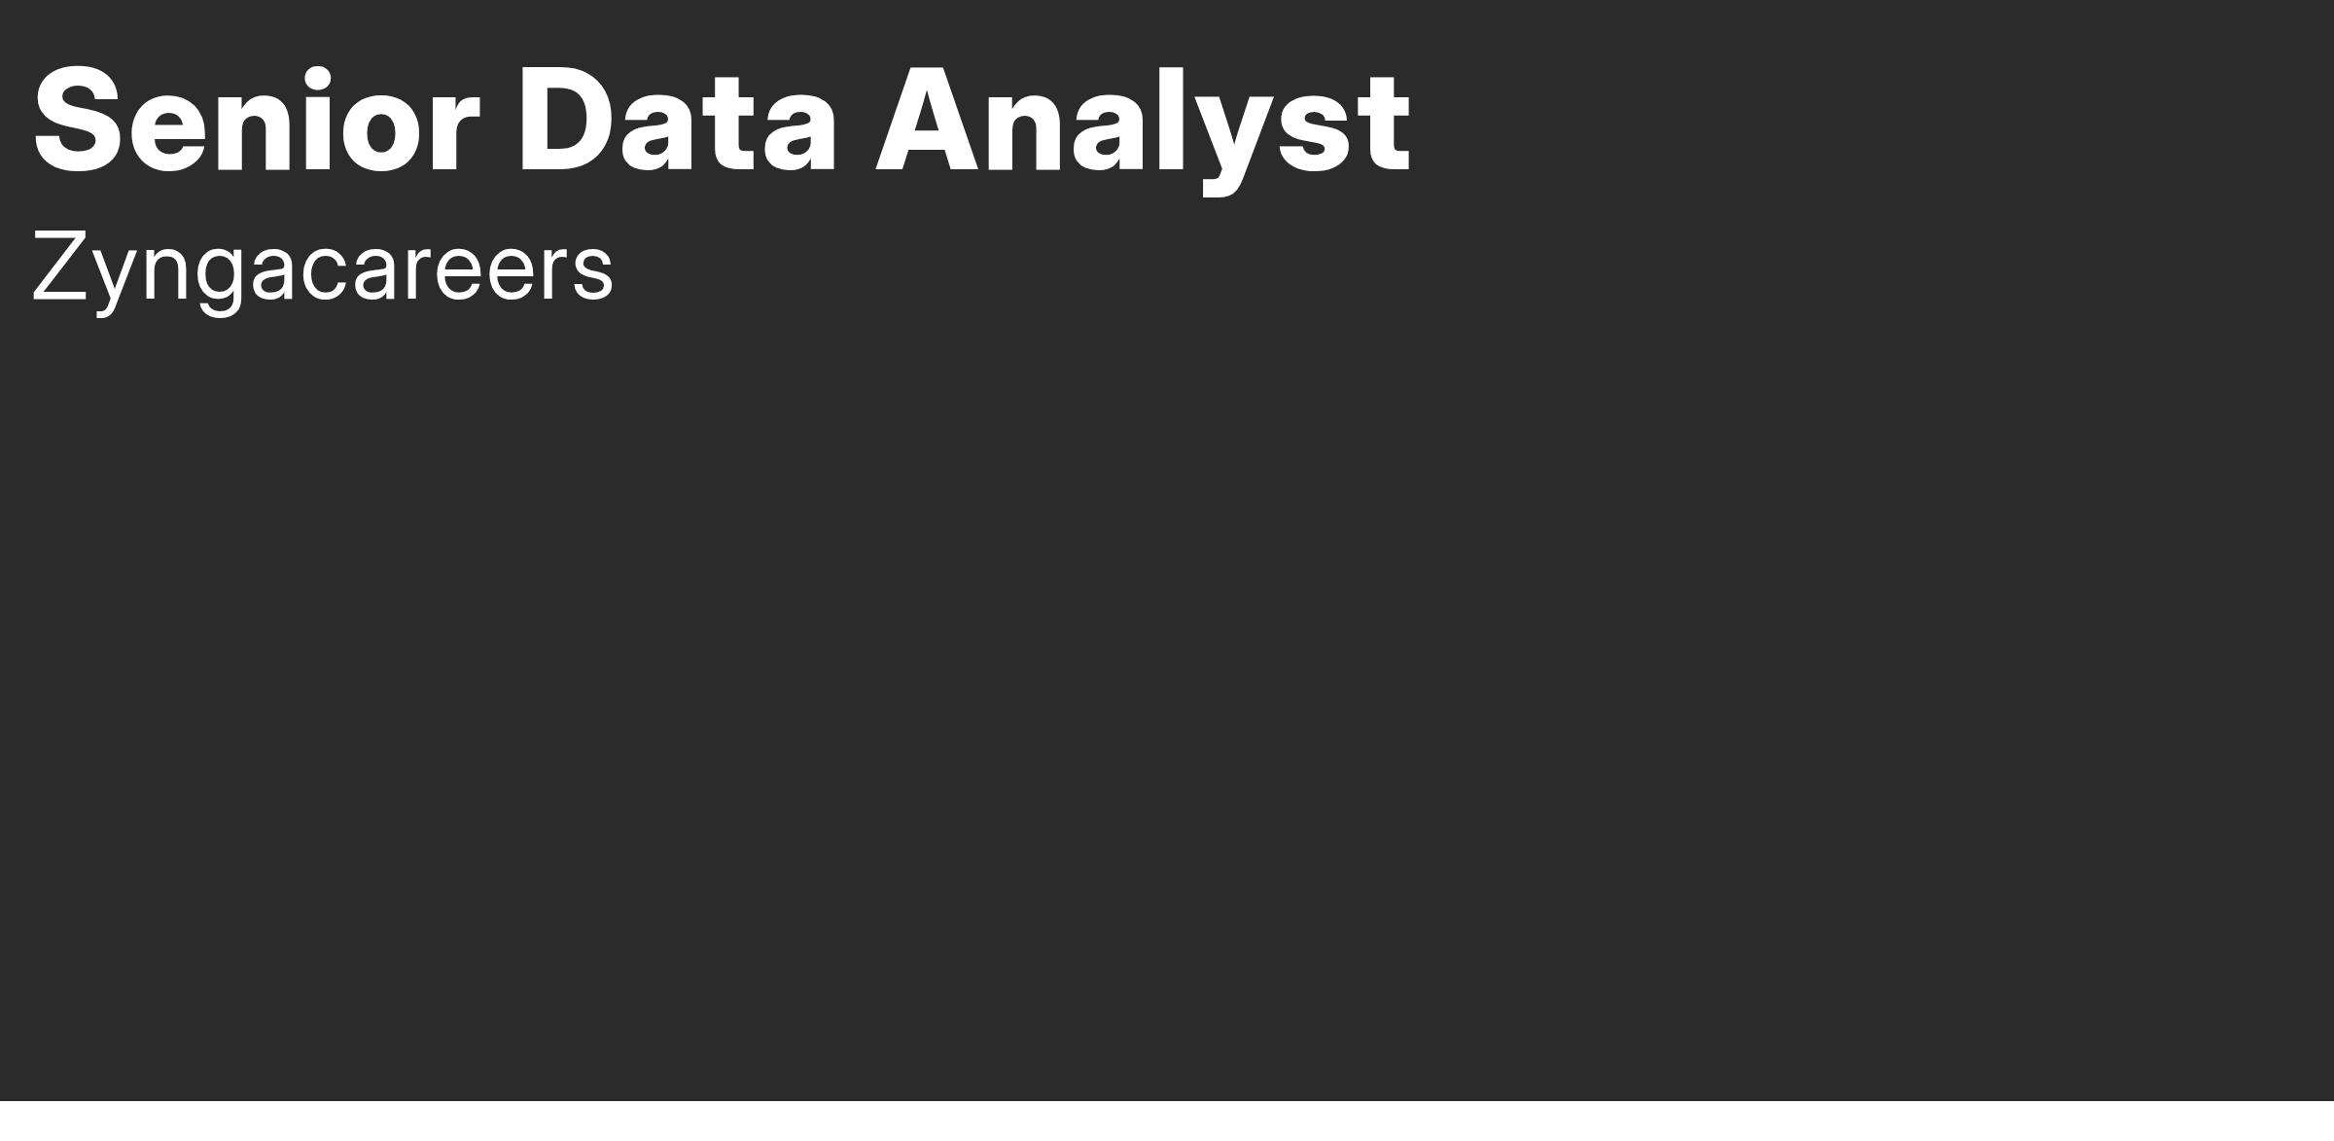
Task: Click the word Data in the heading
Action: click(678, 121)
